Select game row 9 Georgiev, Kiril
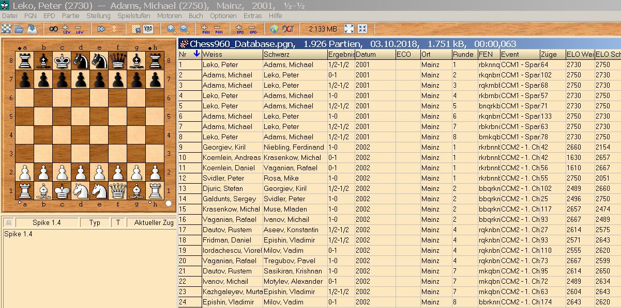This screenshot has width=621, height=308. tap(399, 147)
